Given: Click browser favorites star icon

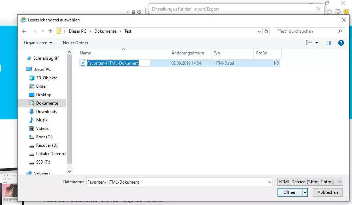Looking at the screenshot, I should point(329,12).
